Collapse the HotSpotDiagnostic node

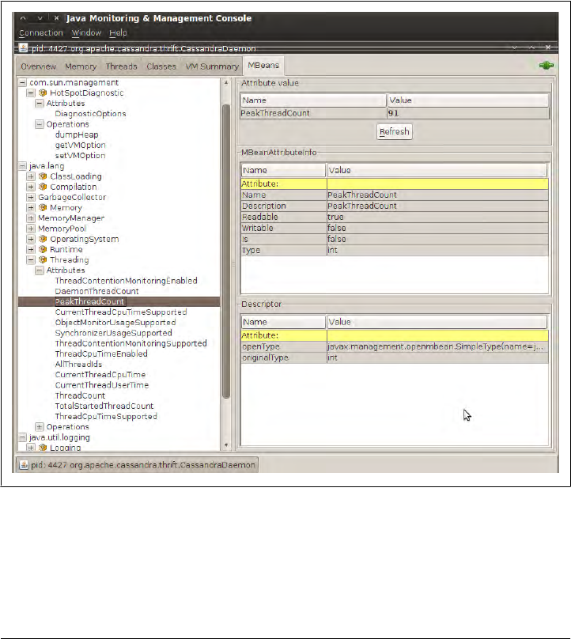pos(31,93)
